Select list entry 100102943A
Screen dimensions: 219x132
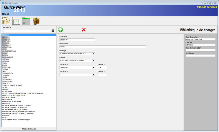pyautogui.click(x=29, y=47)
